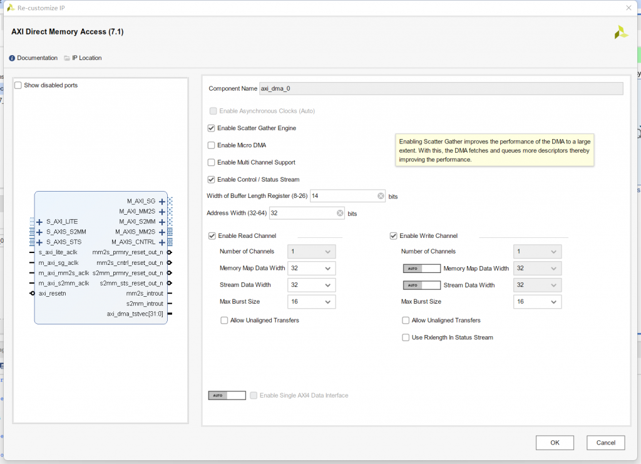The width and height of the screenshot is (641, 464).
Task: Check Use Rxlength In Status Stream
Action: point(406,338)
